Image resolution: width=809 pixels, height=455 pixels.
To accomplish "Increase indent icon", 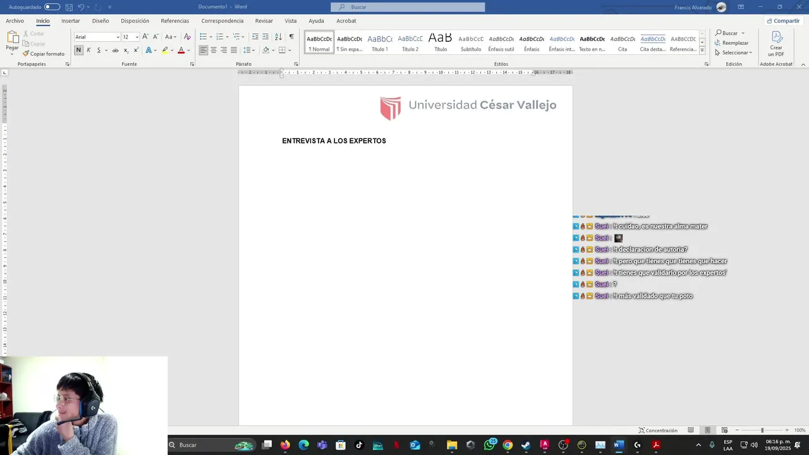I will click(265, 37).
